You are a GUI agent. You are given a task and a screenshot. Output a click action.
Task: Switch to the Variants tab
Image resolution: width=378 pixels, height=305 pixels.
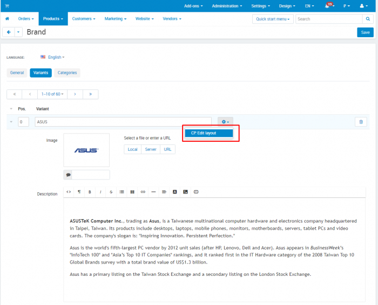tap(40, 73)
